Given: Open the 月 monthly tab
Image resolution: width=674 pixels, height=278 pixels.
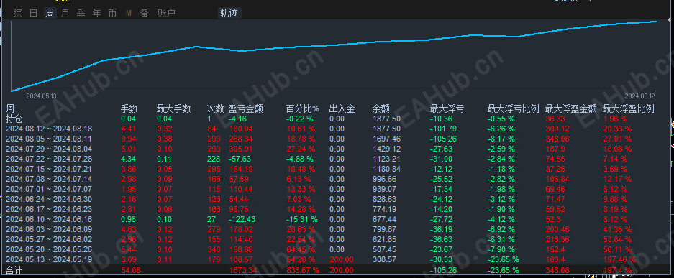Looking at the screenshot, I should pyautogui.click(x=65, y=14).
